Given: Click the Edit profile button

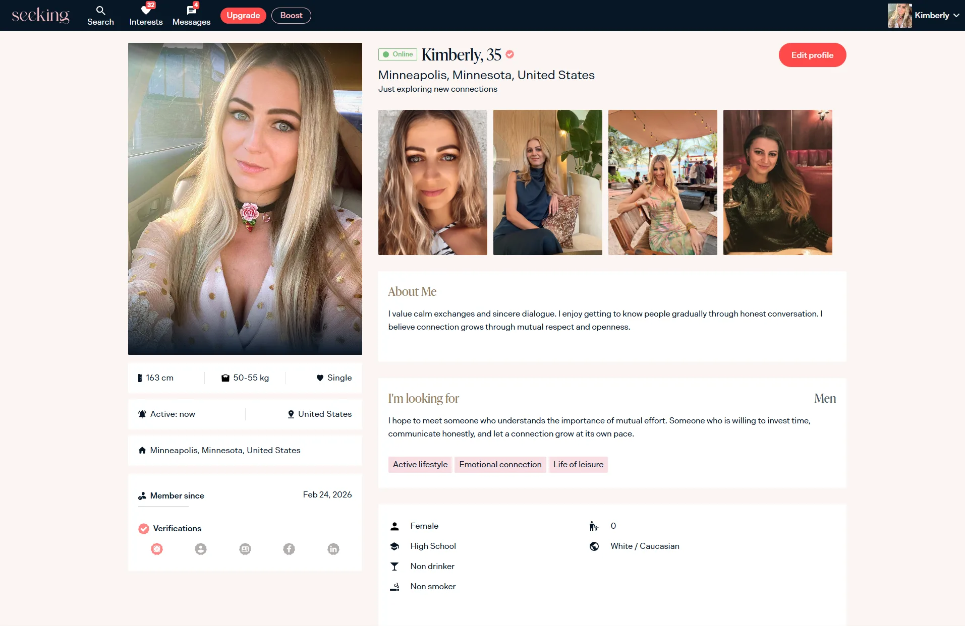Looking at the screenshot, I should pyautogui.click(x=812, y=55).
